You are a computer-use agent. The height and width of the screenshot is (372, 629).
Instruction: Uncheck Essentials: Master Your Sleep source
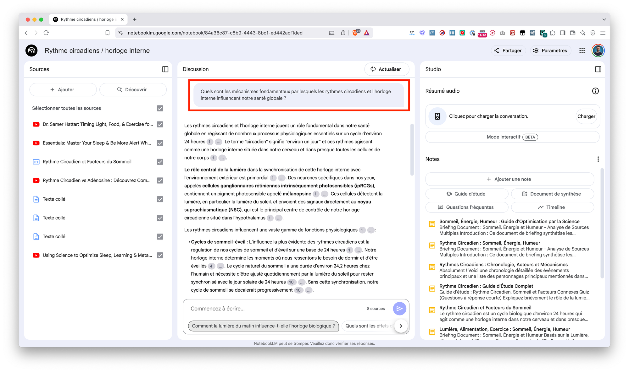click(160, 143)
